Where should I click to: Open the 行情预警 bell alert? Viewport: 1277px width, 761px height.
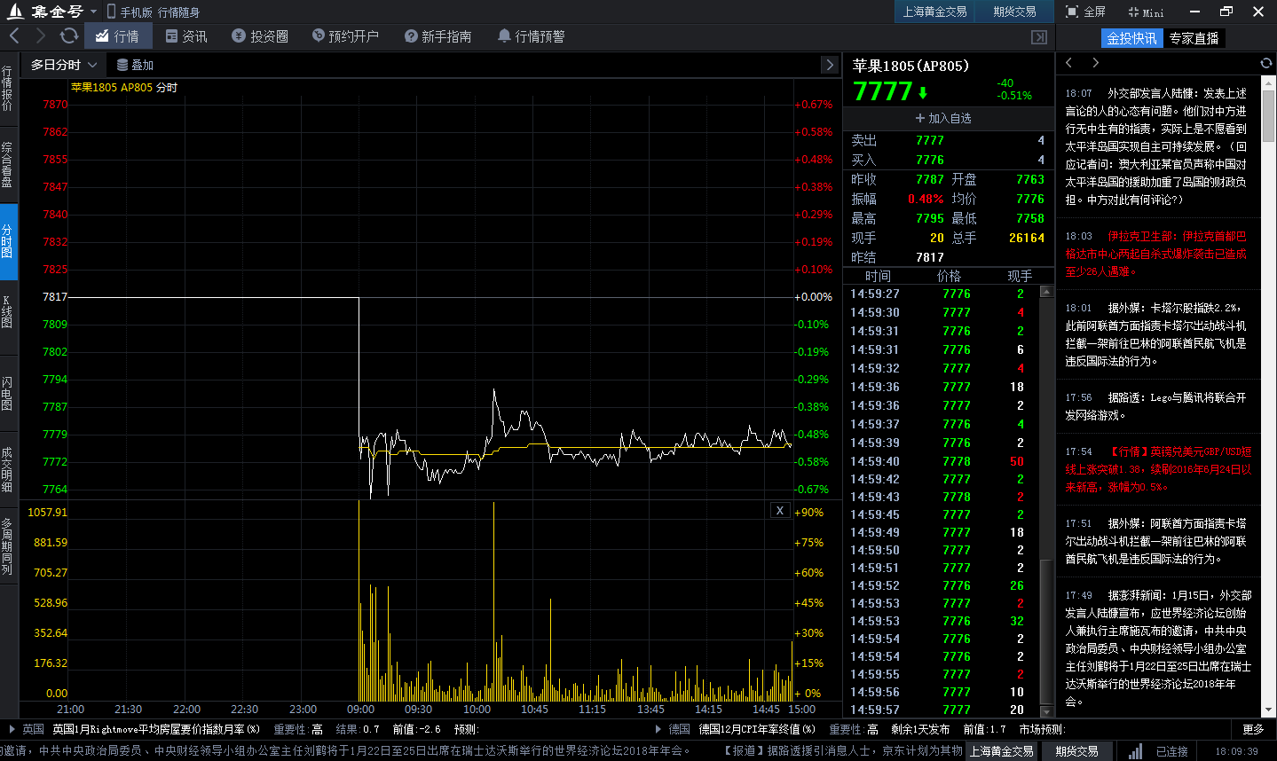(x=531, y=36)
